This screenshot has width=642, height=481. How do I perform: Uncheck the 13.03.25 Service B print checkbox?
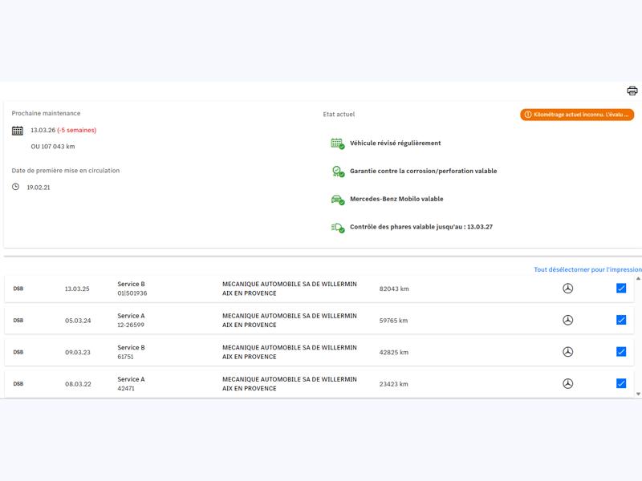(620, 289)
